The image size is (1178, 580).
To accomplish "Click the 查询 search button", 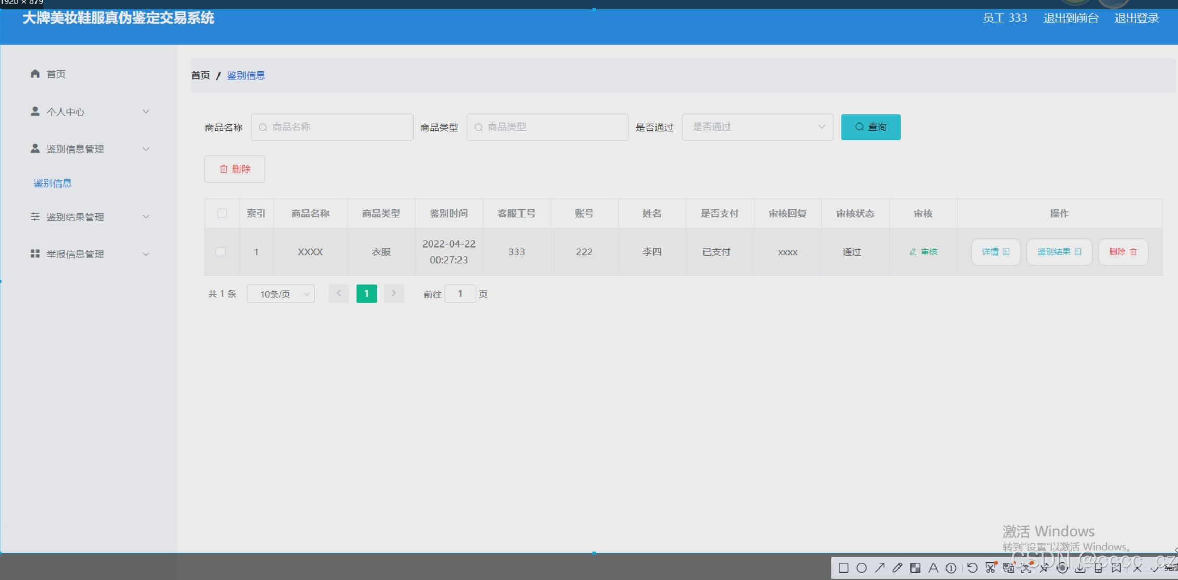I will click(870, 127).
